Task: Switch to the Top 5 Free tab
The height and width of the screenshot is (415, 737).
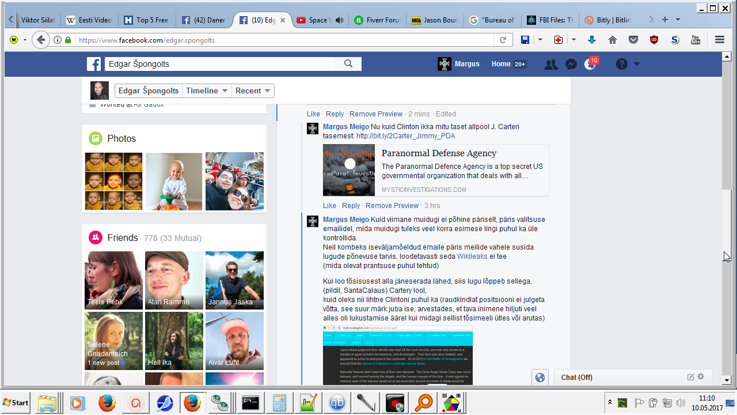Action: 147,20
